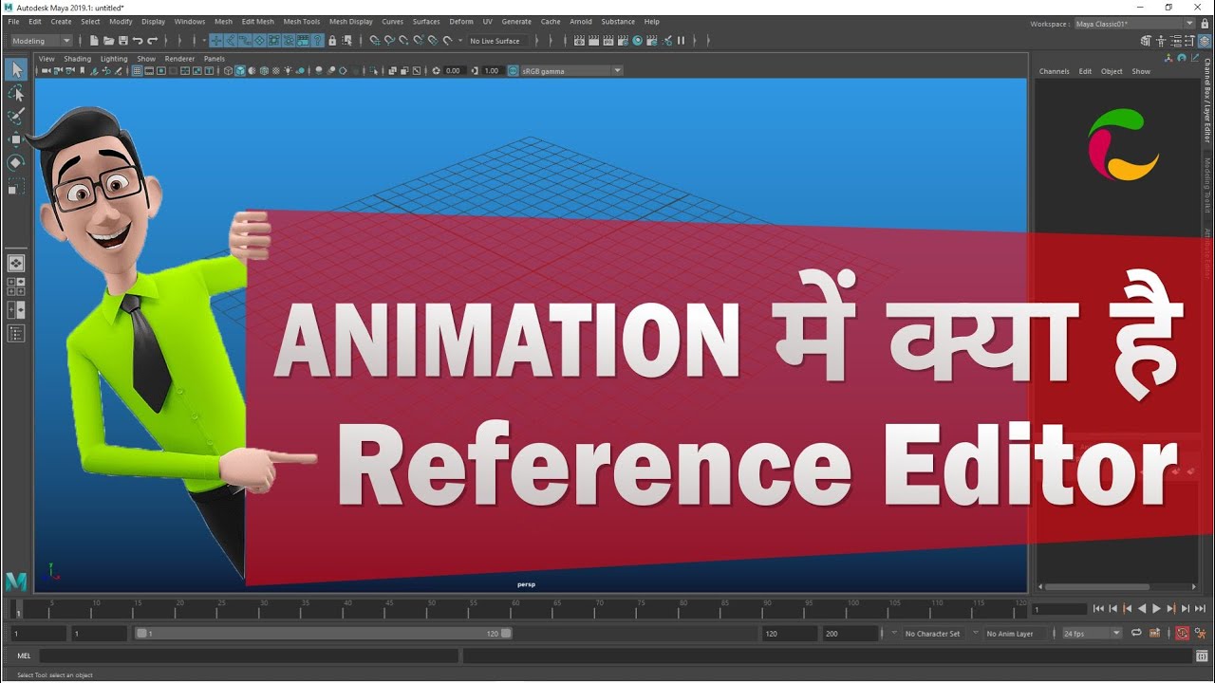
Task: Toggle the loop playback icon
Action: 1136,633
